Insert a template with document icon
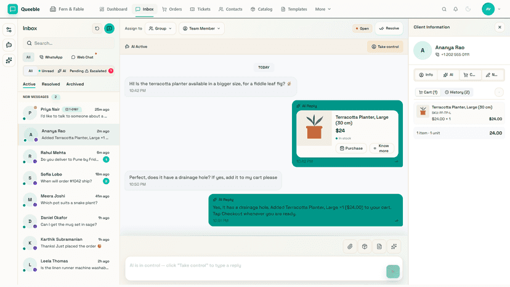Screen dimensions: 510x287 pos(379,246)
